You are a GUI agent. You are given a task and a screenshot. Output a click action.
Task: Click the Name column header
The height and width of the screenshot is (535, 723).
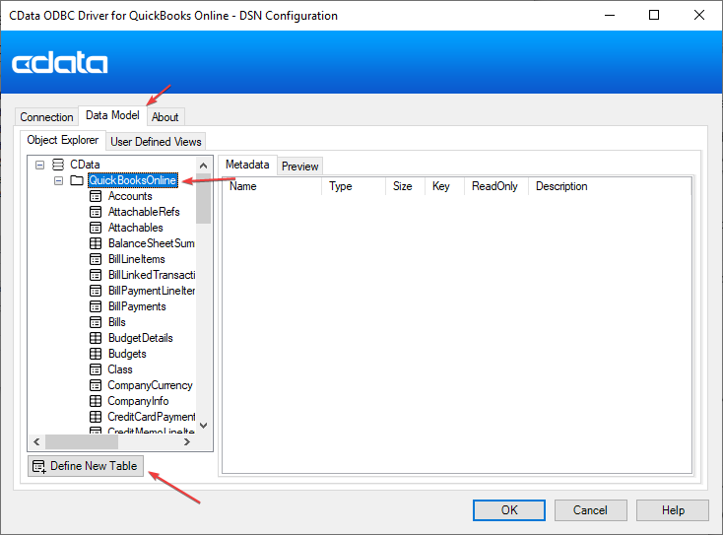(272, 186)
